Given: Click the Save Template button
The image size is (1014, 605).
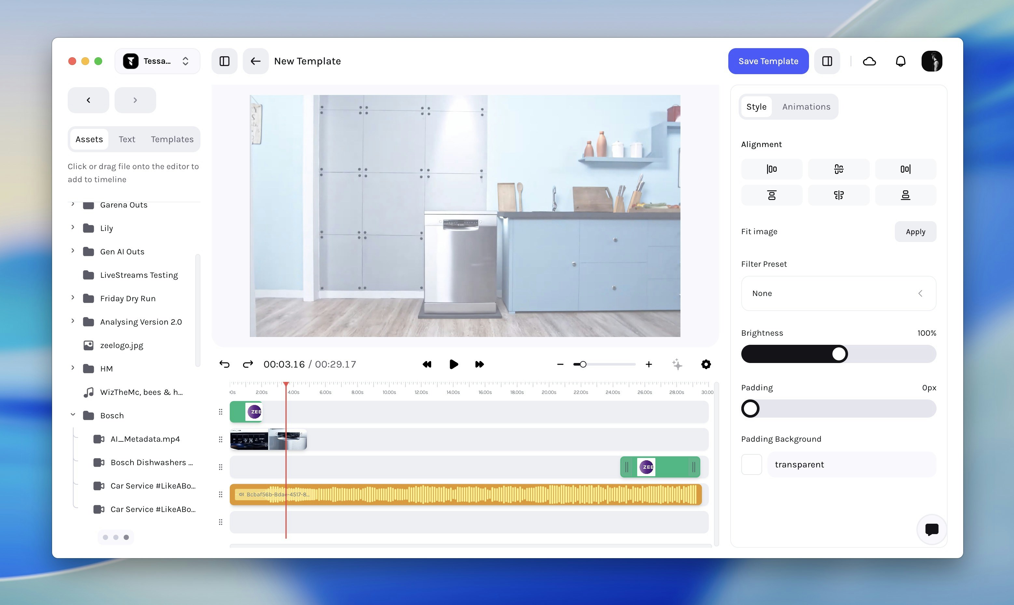Looking at the screenshot, I should [768, 61].
